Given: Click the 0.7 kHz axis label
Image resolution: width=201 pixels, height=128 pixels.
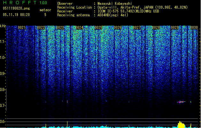Looking at the screenshot, I should click(x=3, y=106).
